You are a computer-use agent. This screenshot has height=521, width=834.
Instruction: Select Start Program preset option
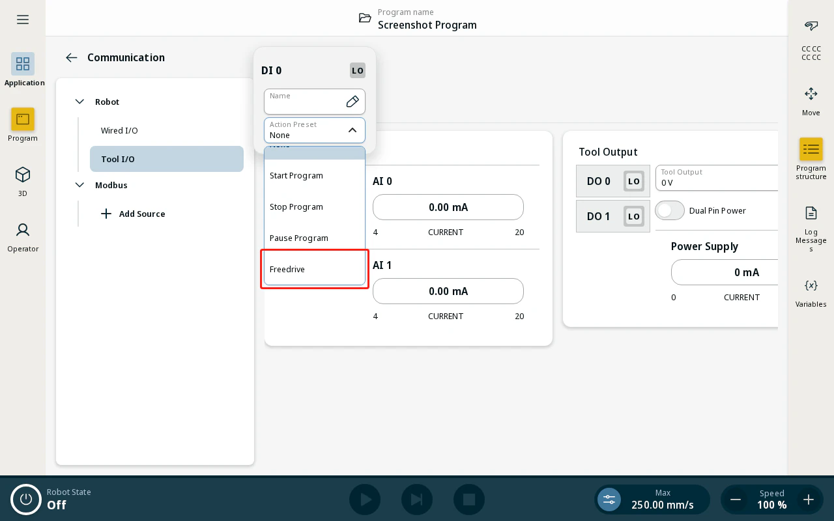(x=315, y=175)
